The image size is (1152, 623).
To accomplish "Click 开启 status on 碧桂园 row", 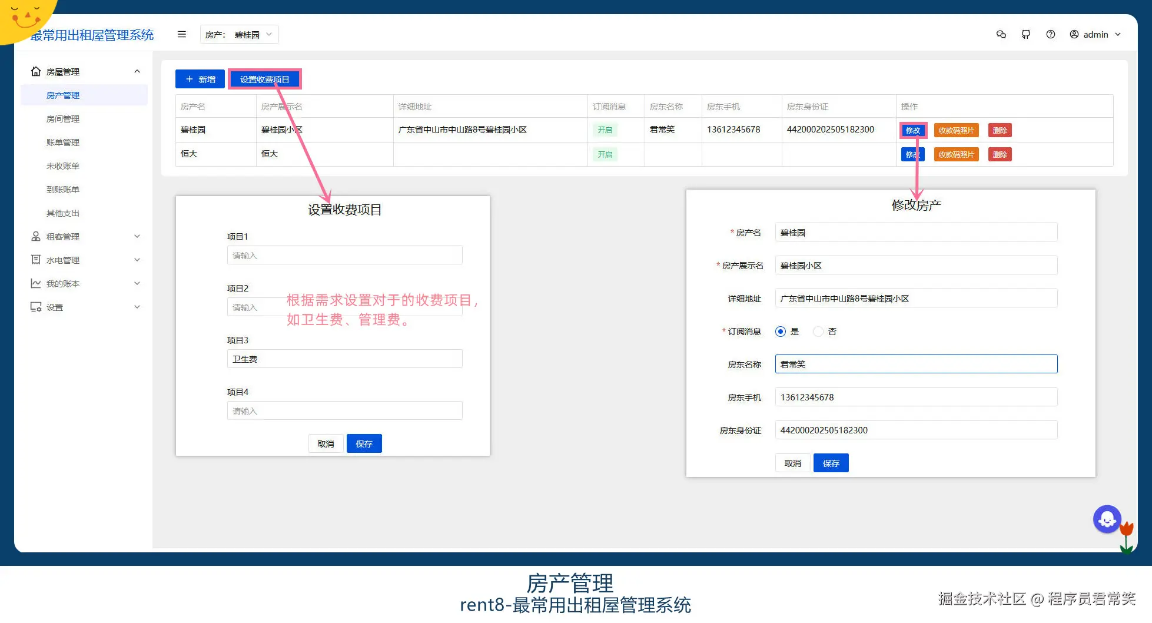I will (605, 130).
